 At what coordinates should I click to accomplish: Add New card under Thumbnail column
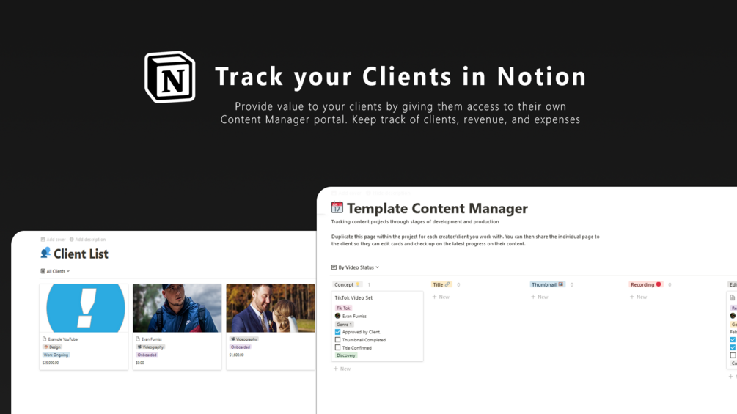tap(540, 297)
